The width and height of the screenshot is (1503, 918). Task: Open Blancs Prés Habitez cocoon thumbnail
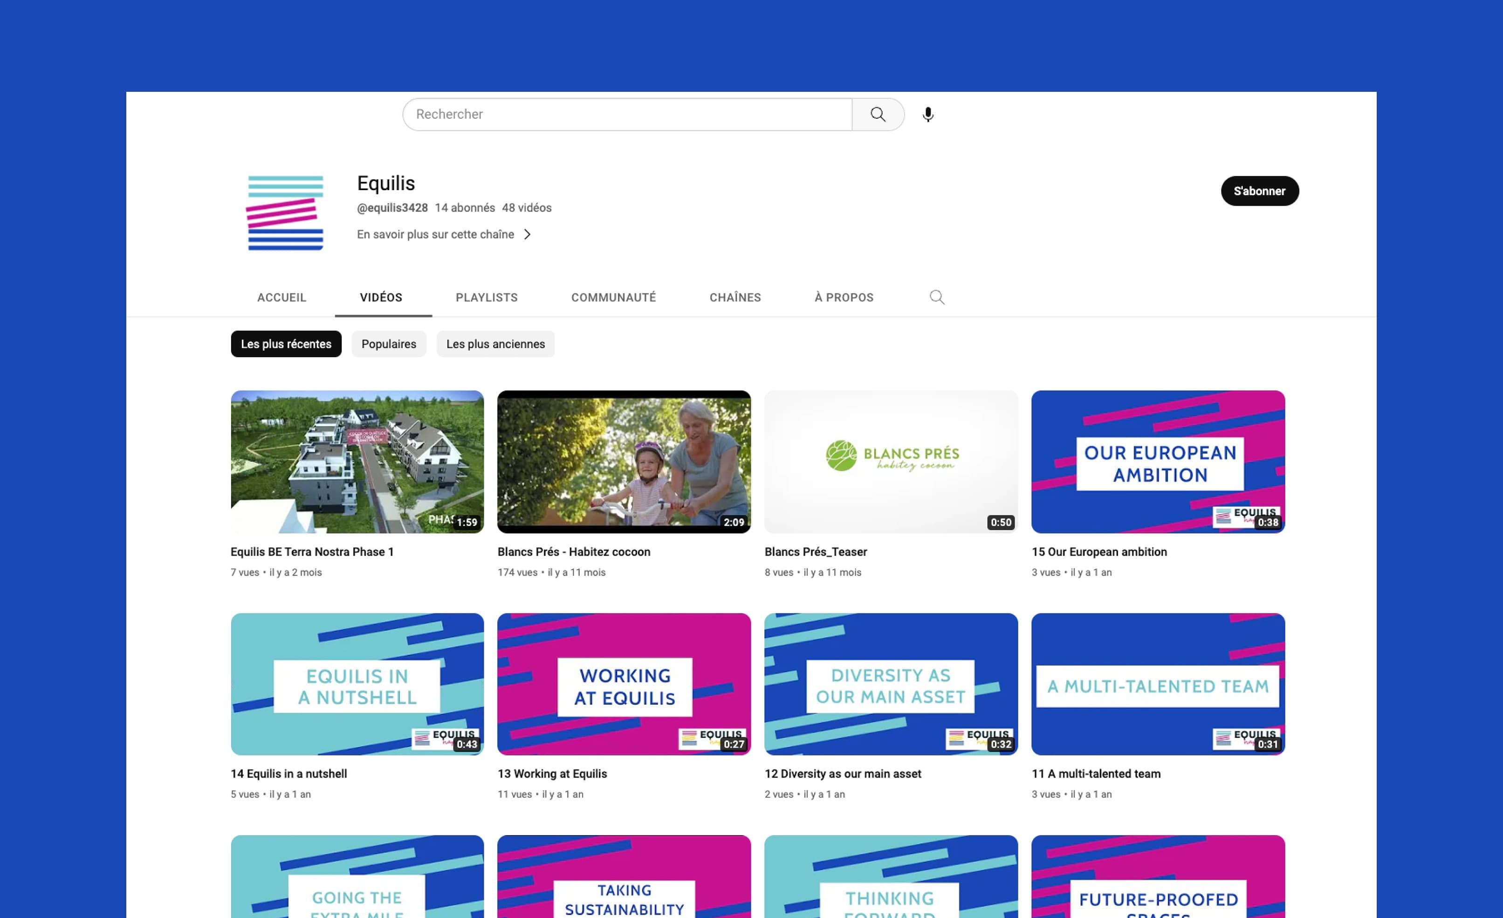tap(624, 462)
